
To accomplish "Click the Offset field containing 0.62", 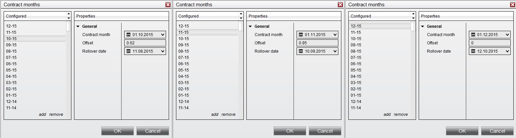I will click(145, 43).
